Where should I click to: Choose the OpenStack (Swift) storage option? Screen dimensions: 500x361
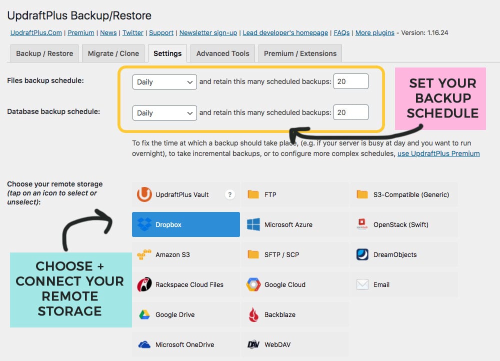pyautogui.click(x=404, y=224)
